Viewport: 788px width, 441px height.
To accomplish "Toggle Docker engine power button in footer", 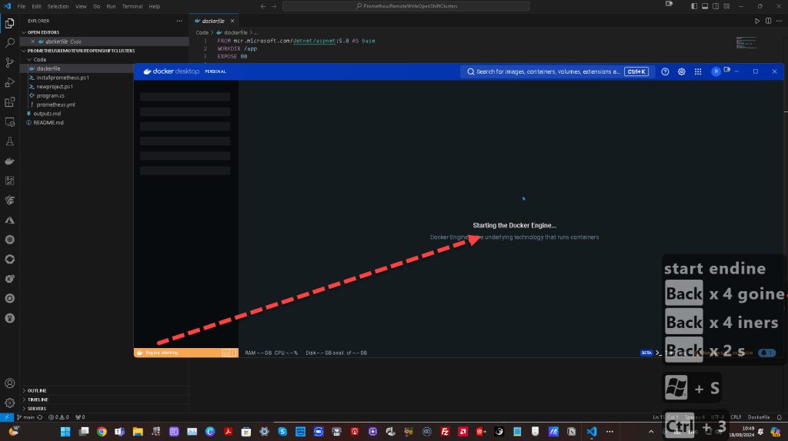I will pos(225,353).
